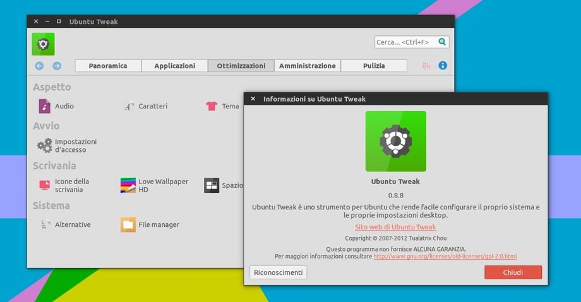581x302 pixels.
Task: Click the magnifier icon in search box
Action: 442,42
